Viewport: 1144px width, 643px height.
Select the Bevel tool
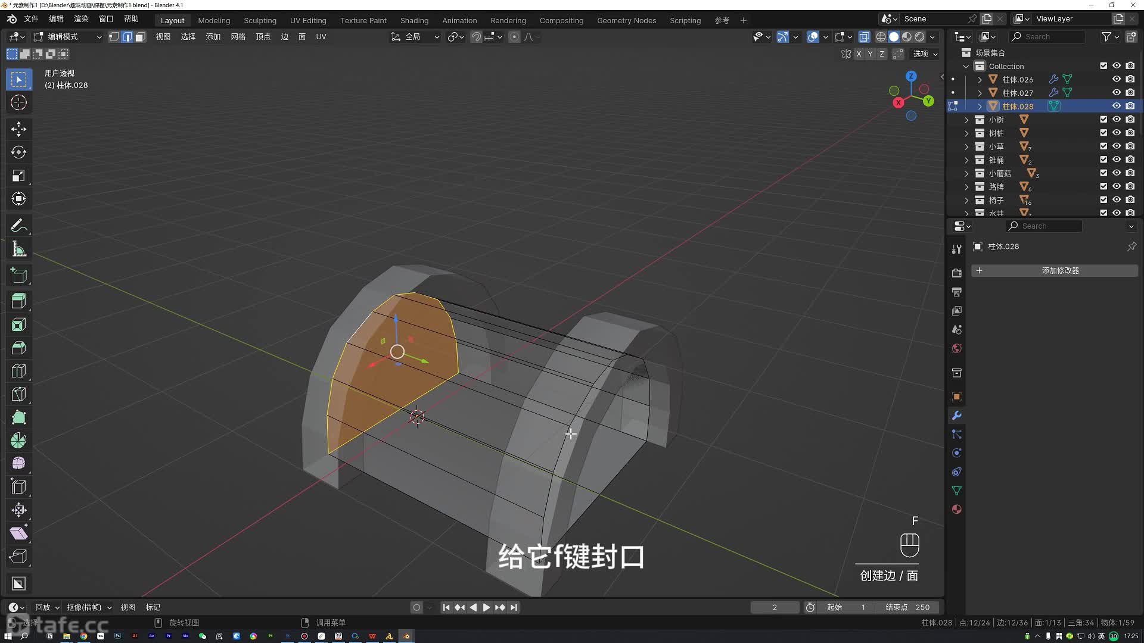(18, 348)
